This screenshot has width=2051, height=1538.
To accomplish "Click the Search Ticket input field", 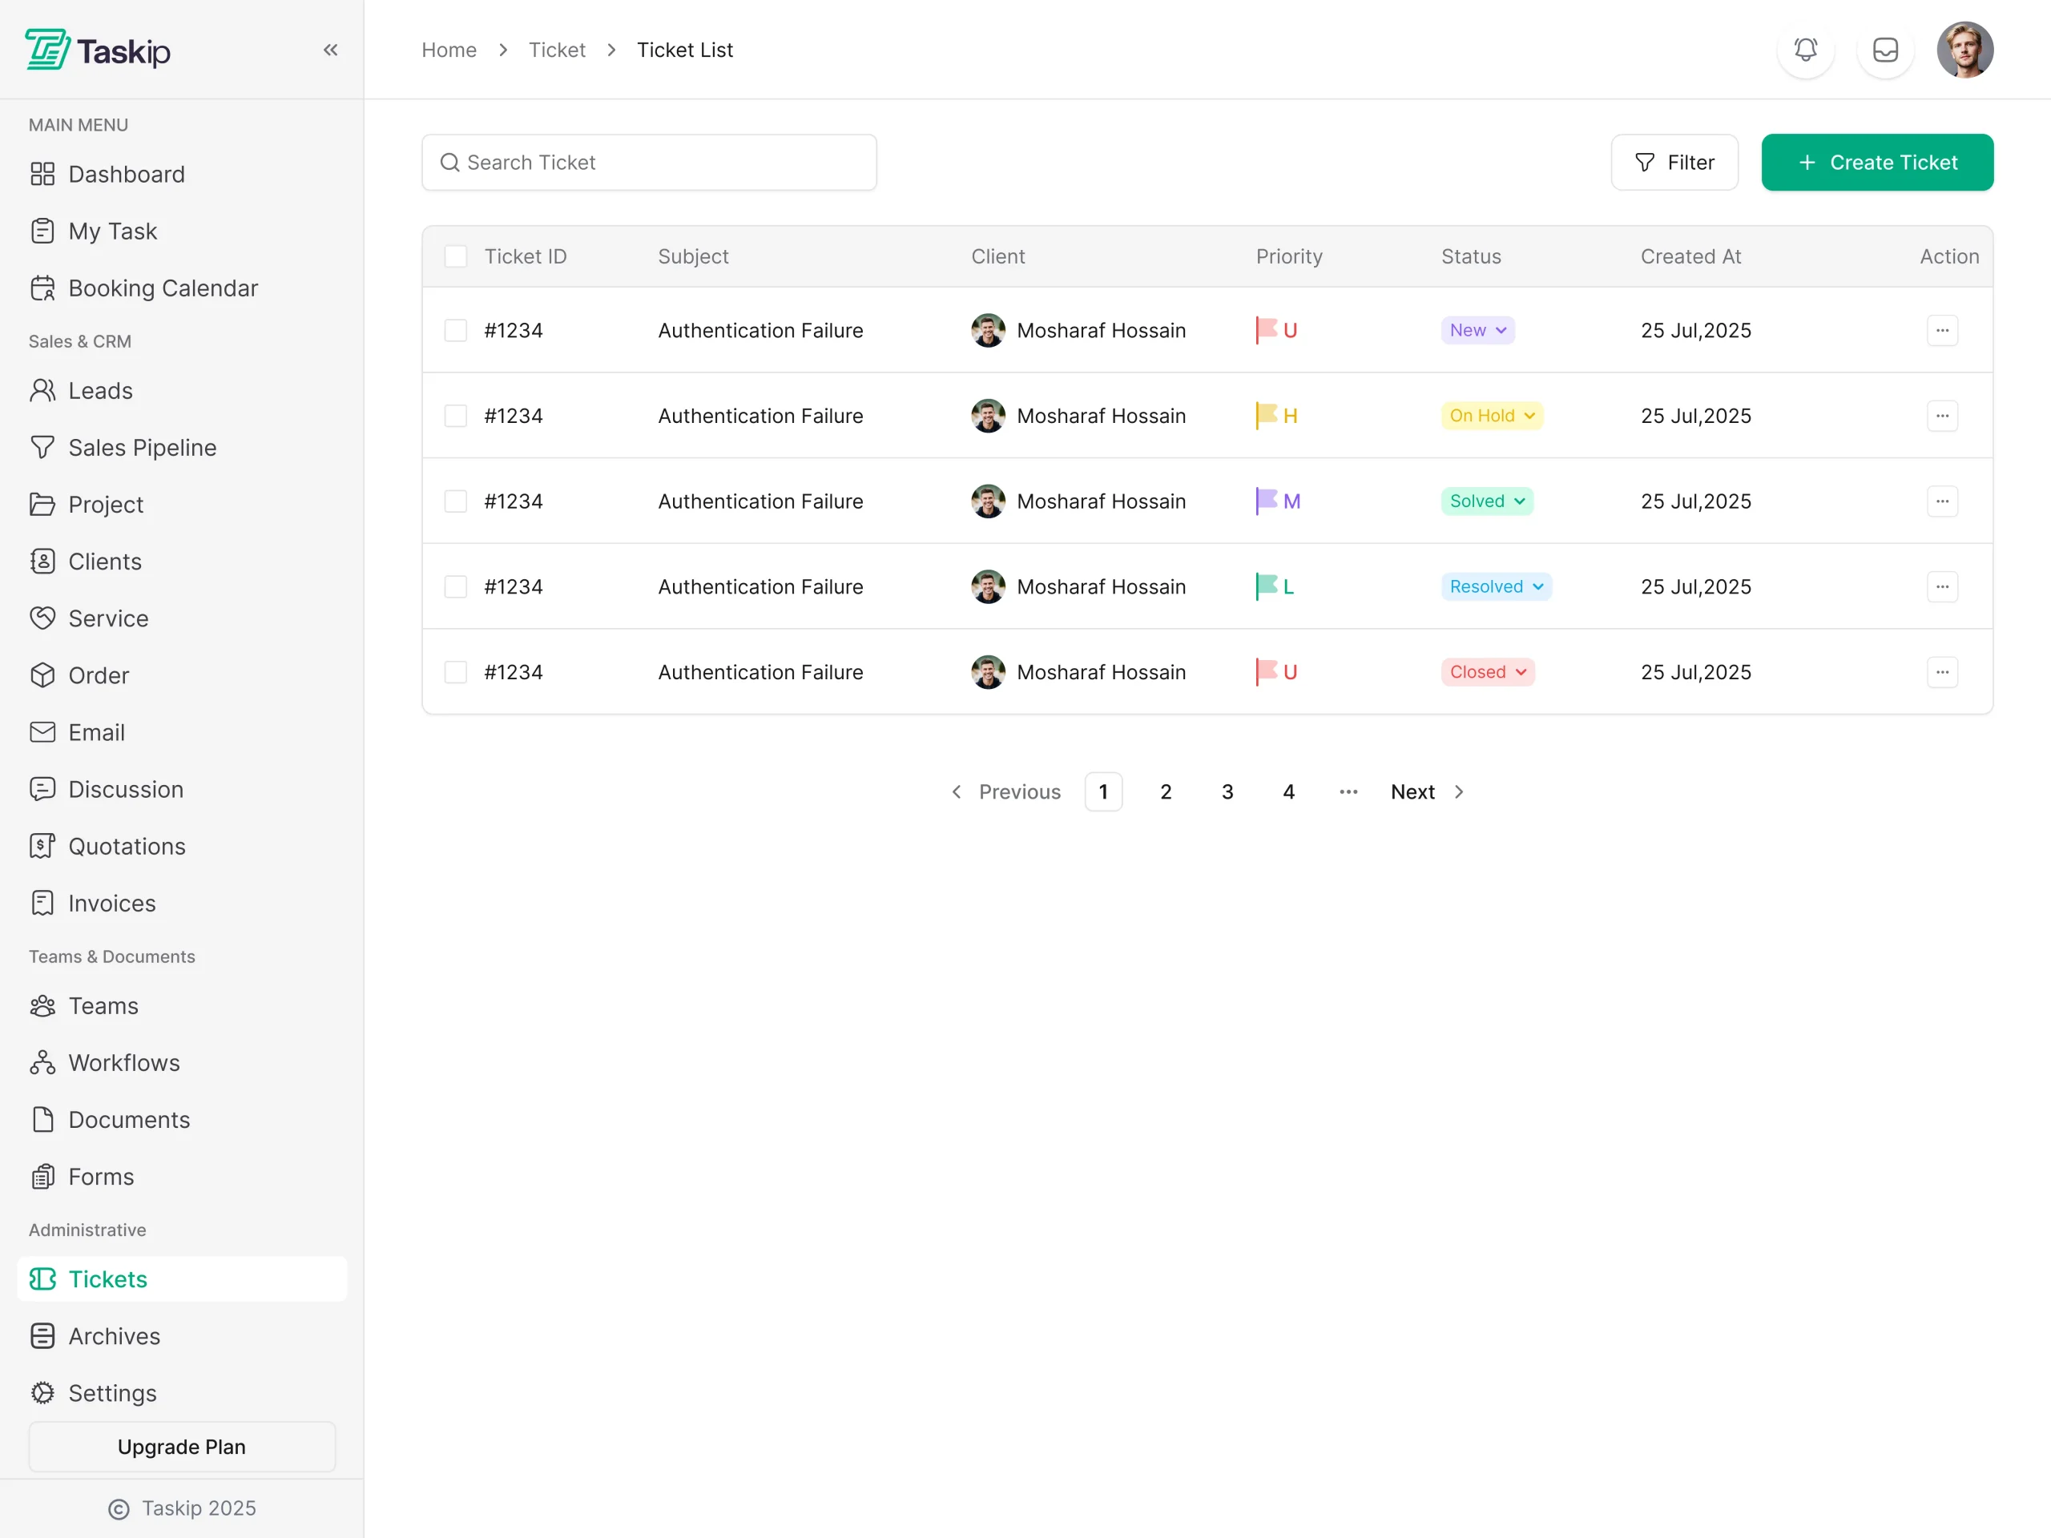I will click(649, 163).
